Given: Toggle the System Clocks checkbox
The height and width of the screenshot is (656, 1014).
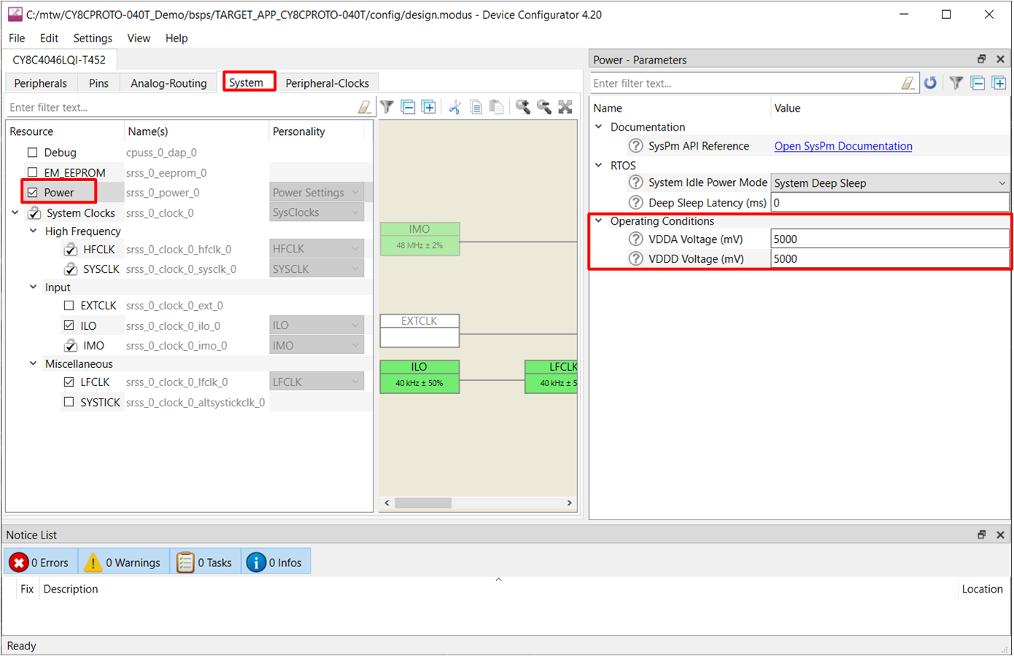Looking at the screenshot, I should point(34,213).
